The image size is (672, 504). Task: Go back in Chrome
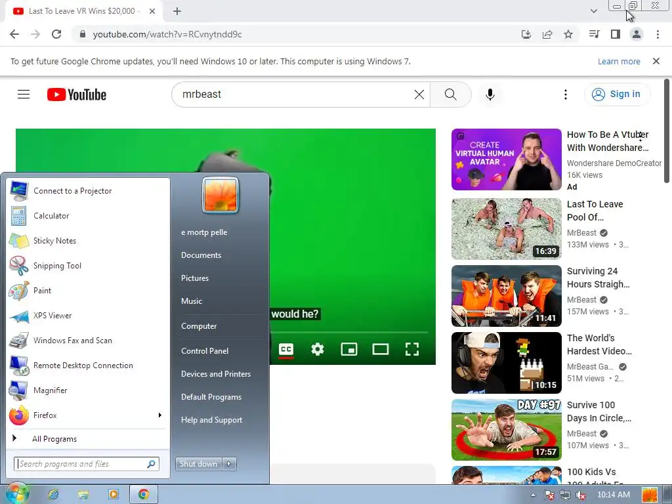14,34
